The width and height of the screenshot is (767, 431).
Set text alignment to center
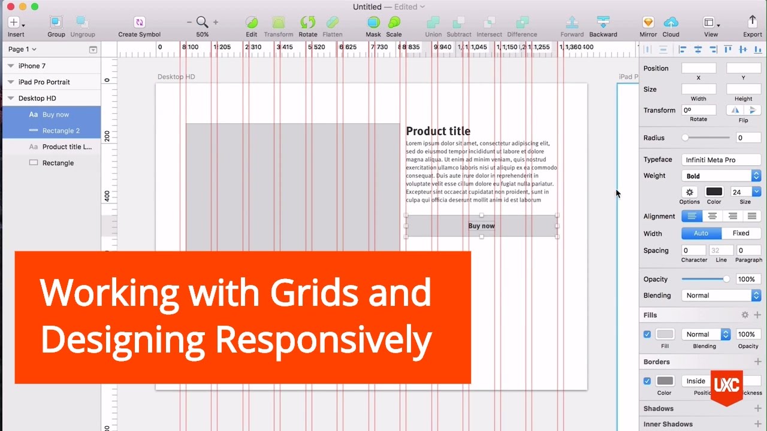tap(712, 216)
